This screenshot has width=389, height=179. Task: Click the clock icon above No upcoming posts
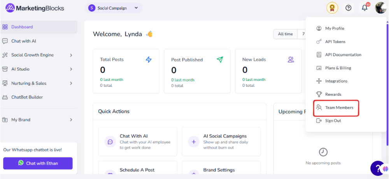(x=323, y=152)
